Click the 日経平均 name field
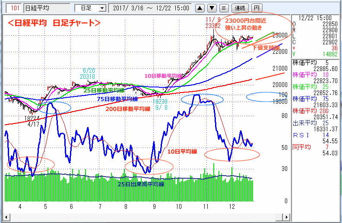342x223 pixels. click(47, 8)
